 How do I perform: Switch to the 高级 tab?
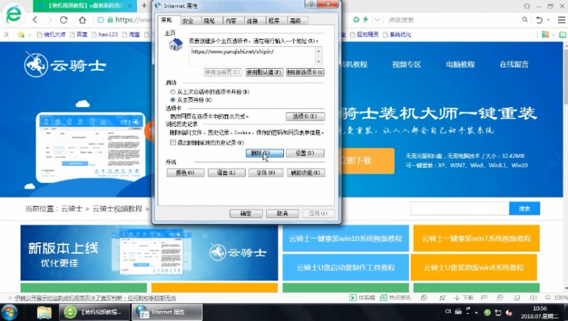tap(295, 21)
